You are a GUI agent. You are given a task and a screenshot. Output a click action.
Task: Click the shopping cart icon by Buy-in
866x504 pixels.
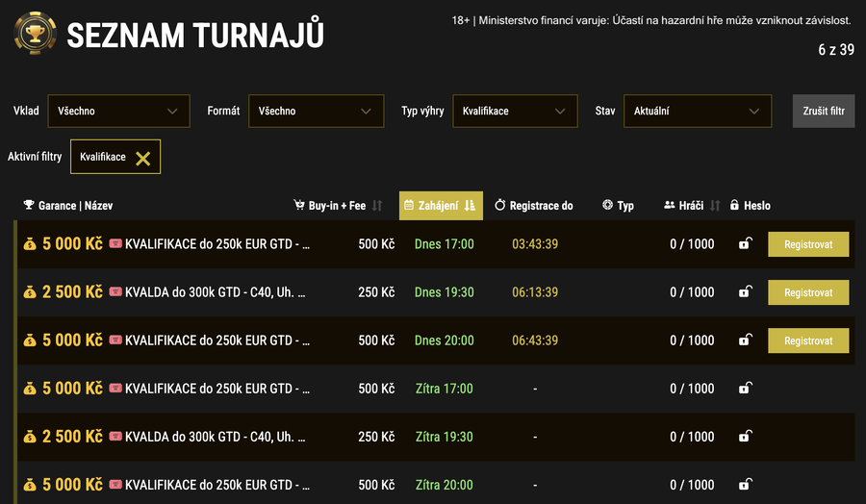(x=299, y=205)
